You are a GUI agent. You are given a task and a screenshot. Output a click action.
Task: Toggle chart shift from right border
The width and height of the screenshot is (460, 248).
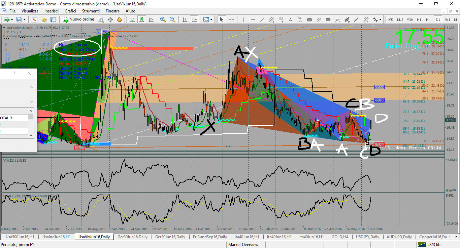[194, 19]
